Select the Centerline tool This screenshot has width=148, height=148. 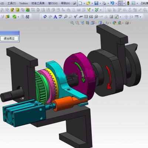(131, 17)
